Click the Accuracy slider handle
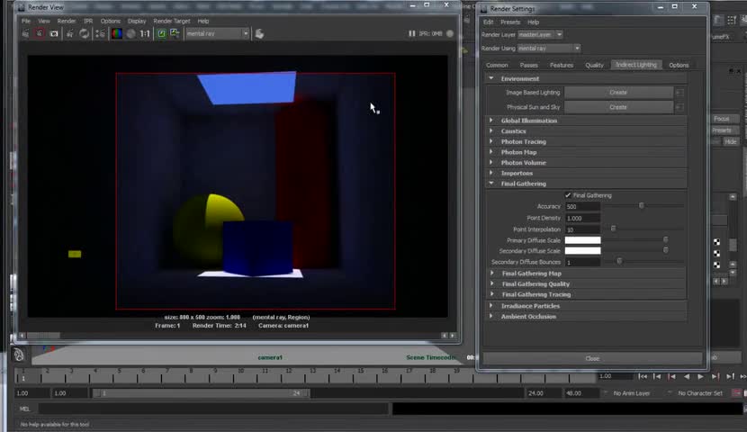 [641, 206]
